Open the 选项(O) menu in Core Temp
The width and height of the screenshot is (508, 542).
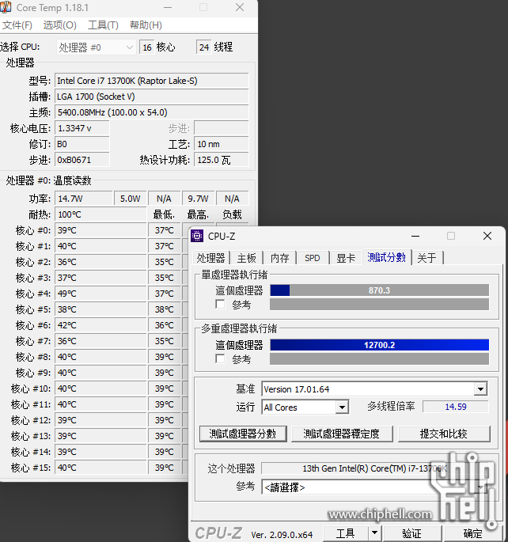(x=60, y=25)
